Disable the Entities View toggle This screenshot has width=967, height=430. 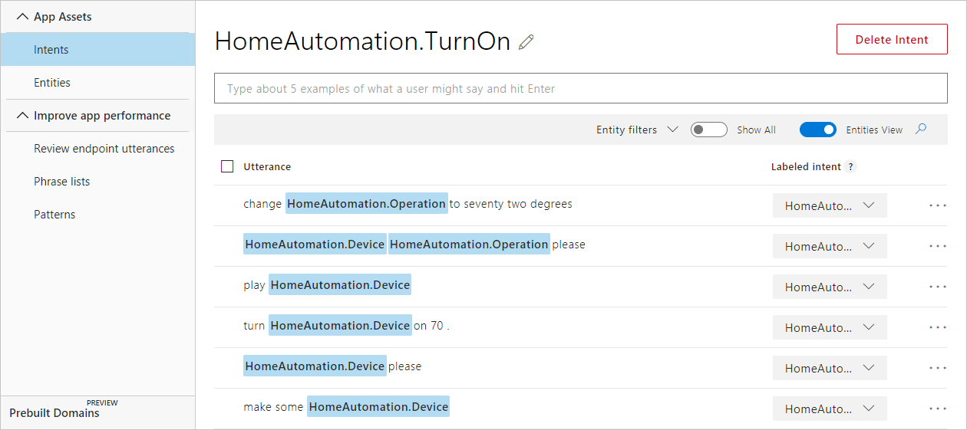click(817, 130)
